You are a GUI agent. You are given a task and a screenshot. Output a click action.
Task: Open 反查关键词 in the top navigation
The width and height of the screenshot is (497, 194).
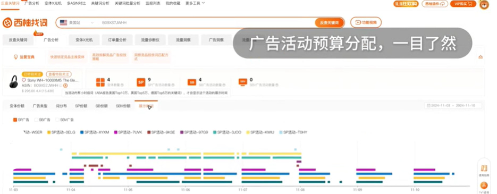coord(10,3)
